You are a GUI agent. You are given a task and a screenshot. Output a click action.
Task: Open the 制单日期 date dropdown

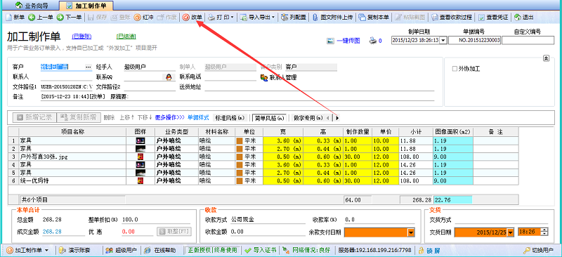tap(443, 40)
